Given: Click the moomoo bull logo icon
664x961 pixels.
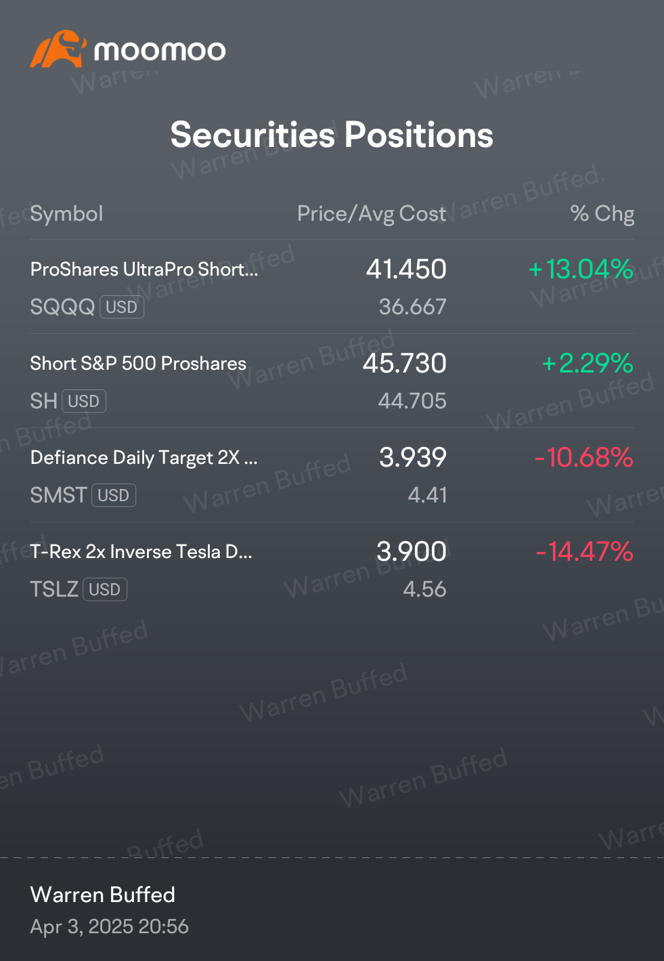Looking at the screenshot, I should [58, 49].
